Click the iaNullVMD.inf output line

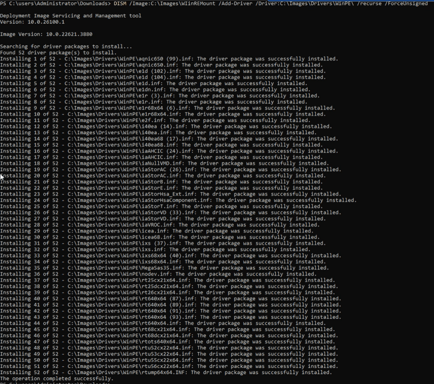(164, 163)
